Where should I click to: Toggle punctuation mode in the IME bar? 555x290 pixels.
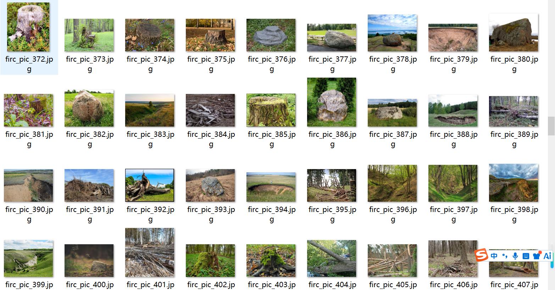(505, 256)
